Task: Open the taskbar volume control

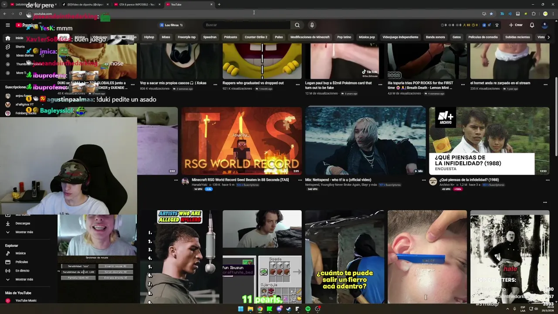Action: pyautogui.click(x=536, y=309)
